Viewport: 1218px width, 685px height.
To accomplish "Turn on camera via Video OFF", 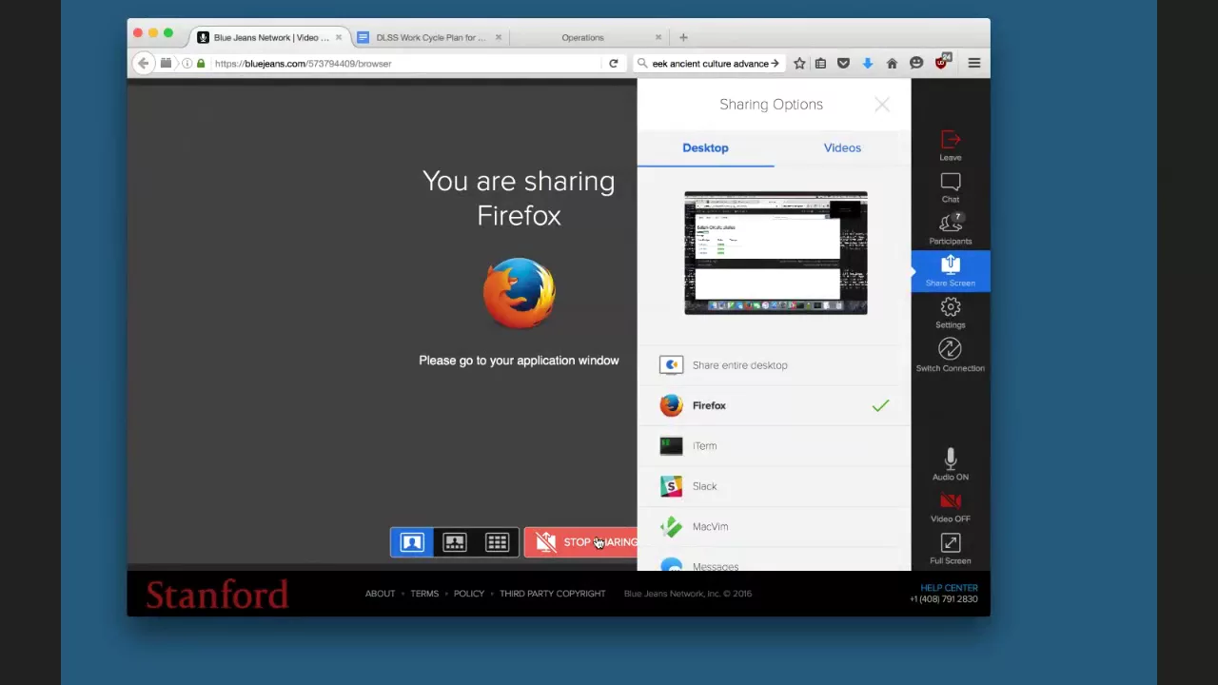I will click(950, 507).
